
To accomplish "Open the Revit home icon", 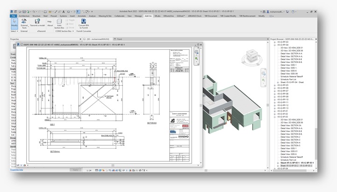I will (12, 12).
